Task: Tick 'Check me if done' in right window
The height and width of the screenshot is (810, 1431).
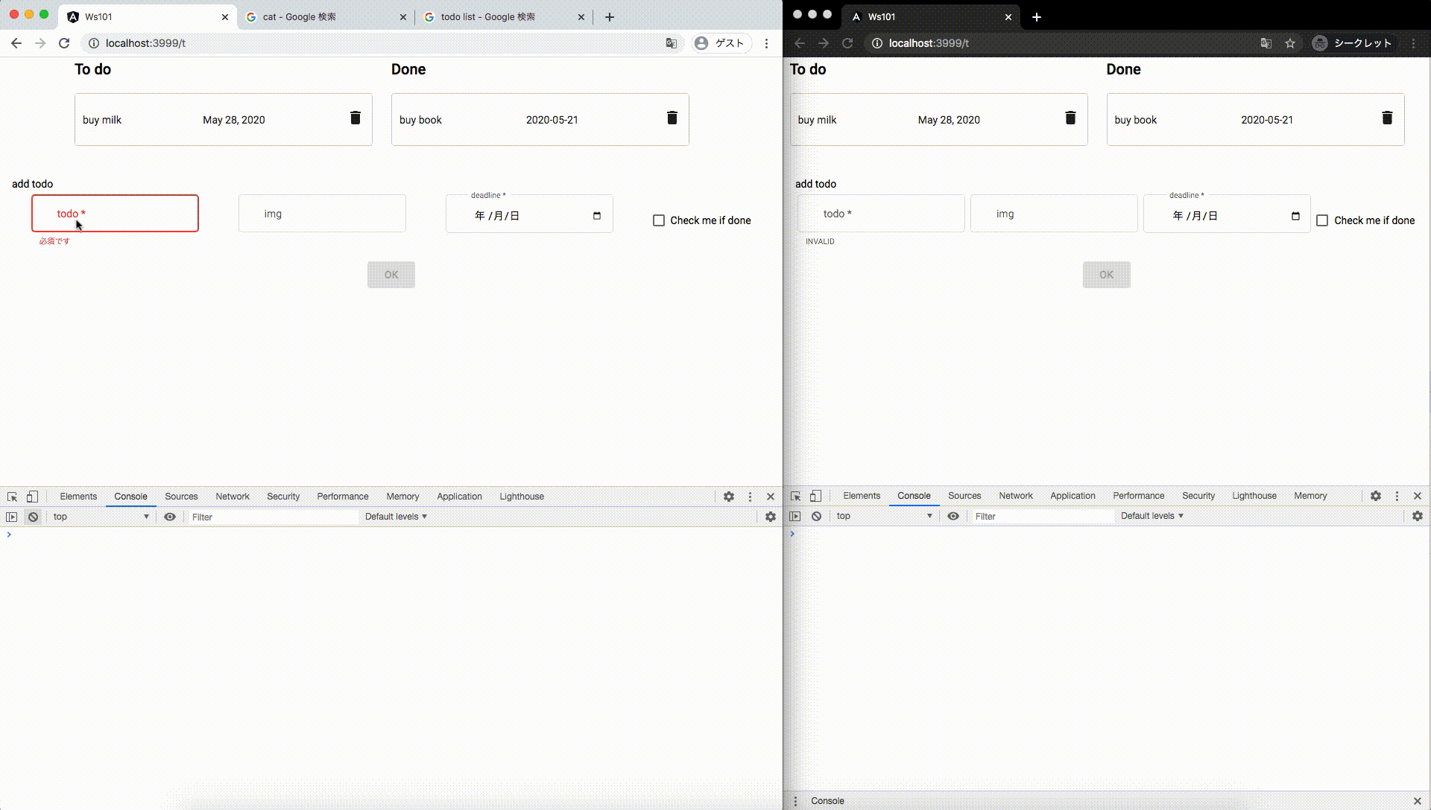Action: coord(1322,220)
